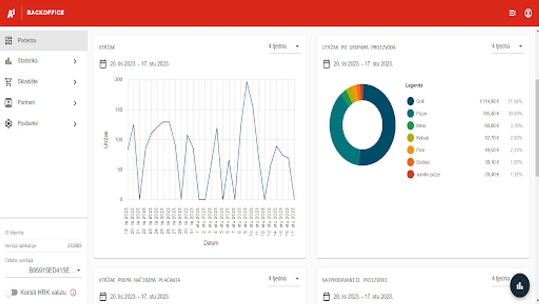Click the dark blue Grill legend swatch
Screen dimensions: 539x304
pos(411,101)
